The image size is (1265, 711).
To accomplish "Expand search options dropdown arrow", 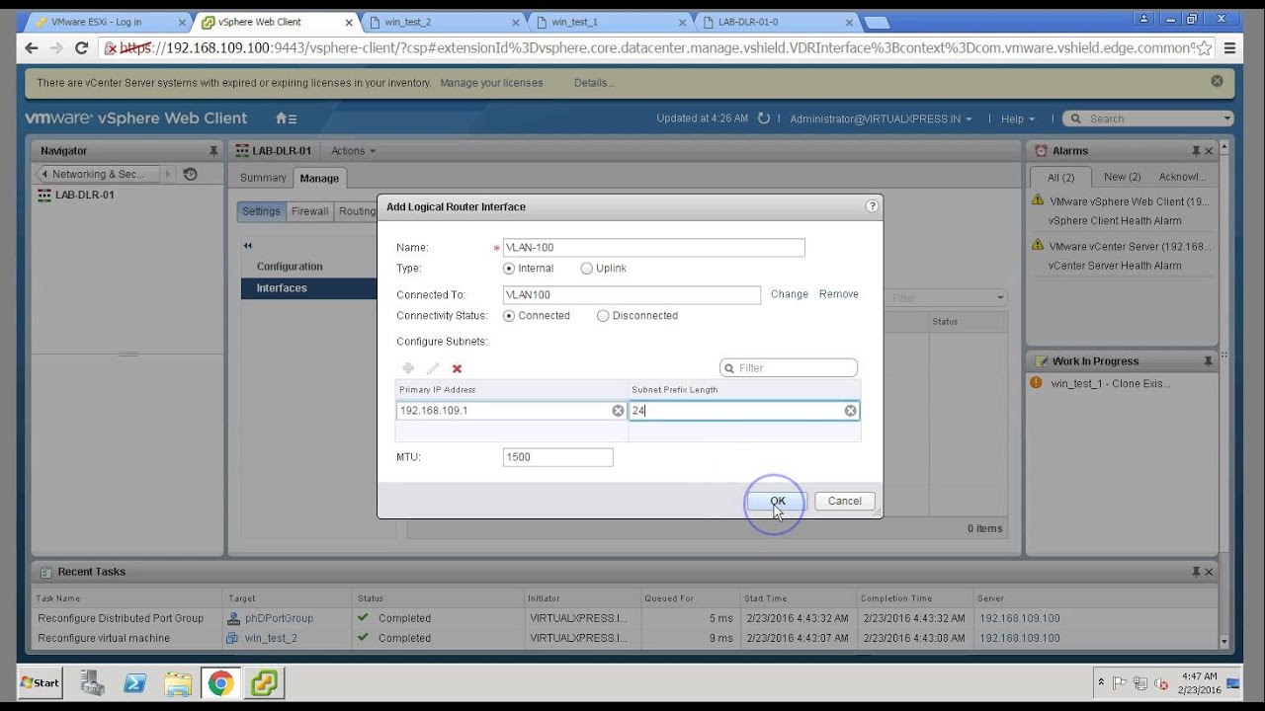I will [x=1226, y=118].
